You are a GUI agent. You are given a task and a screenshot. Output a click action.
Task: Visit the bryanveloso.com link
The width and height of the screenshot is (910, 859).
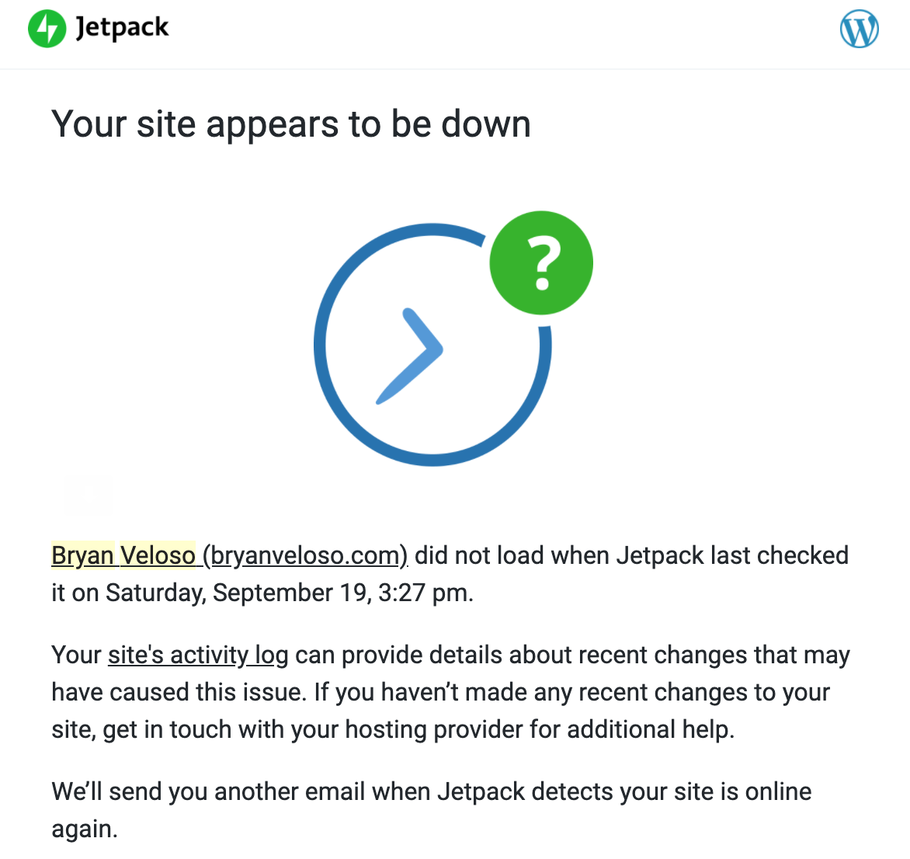(x=305, y=555)
